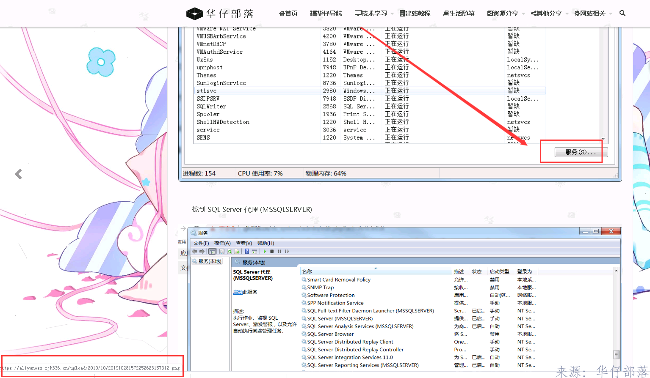The height and width of the screenshot is (378, 650).
Task: Open the 文件(F) menu in Services
Action: click(201, 243)
